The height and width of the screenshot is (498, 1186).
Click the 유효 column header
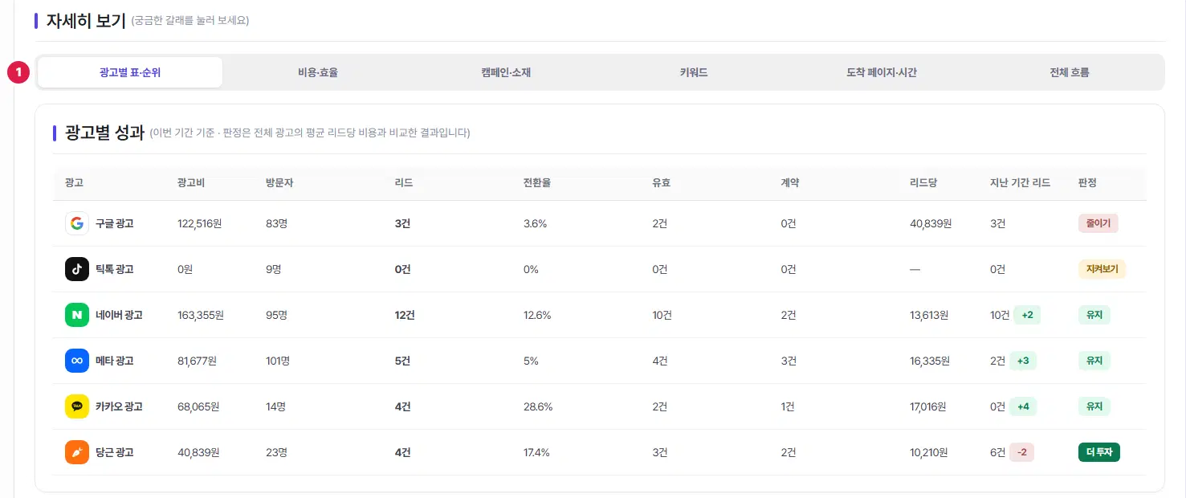pyautogui.click(x=662, y=183)
